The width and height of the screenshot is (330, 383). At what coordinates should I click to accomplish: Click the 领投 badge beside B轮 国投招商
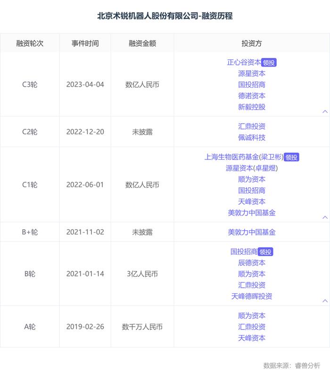tap(265, 252)
